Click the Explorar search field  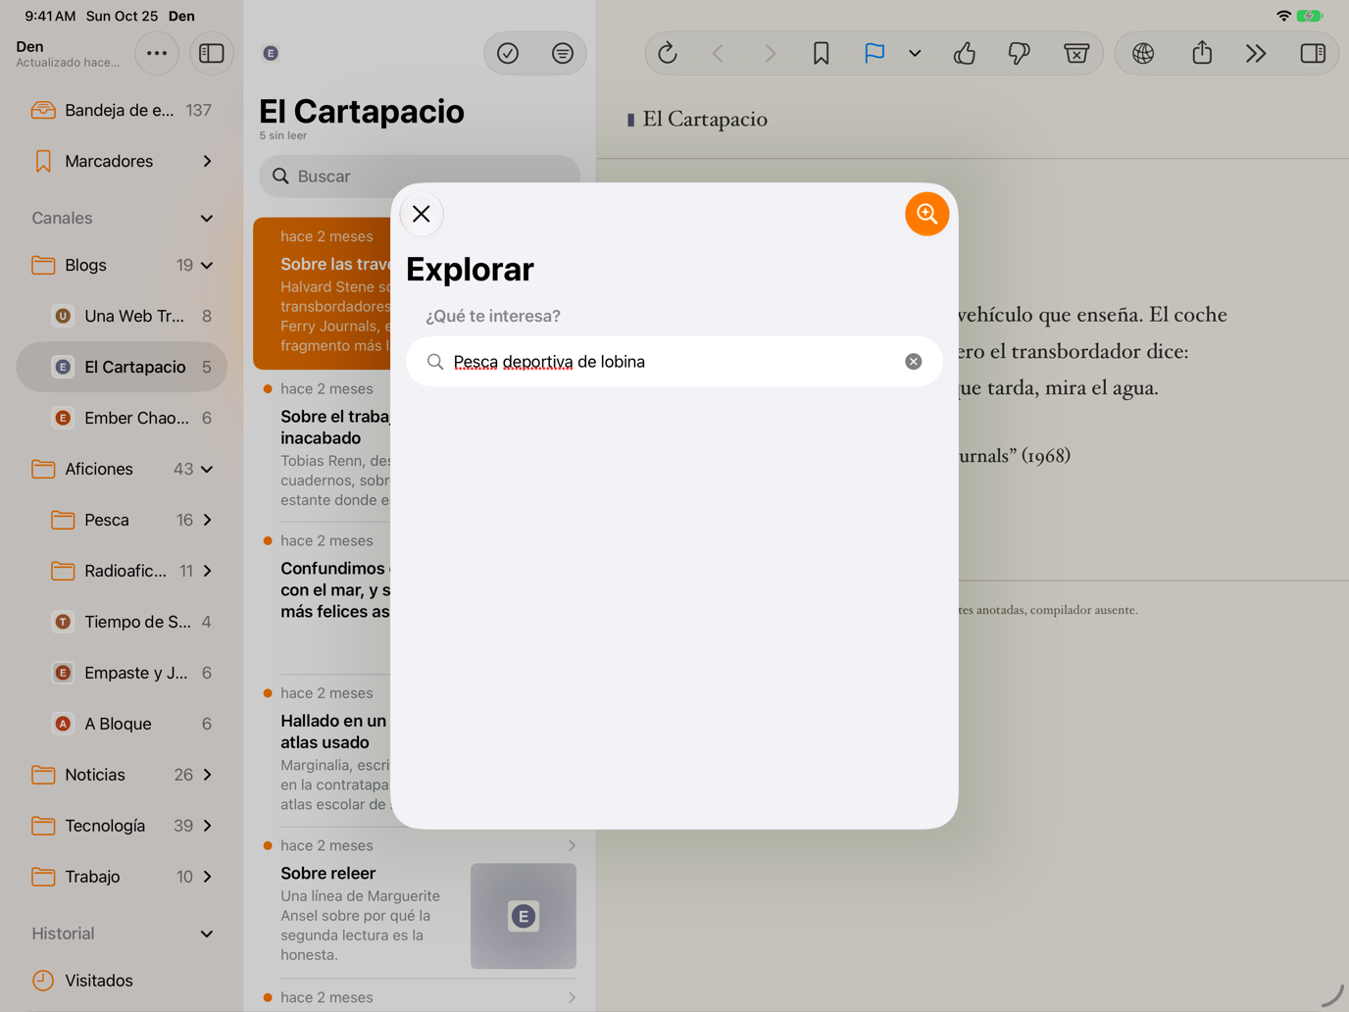click(x=674, y=362)
